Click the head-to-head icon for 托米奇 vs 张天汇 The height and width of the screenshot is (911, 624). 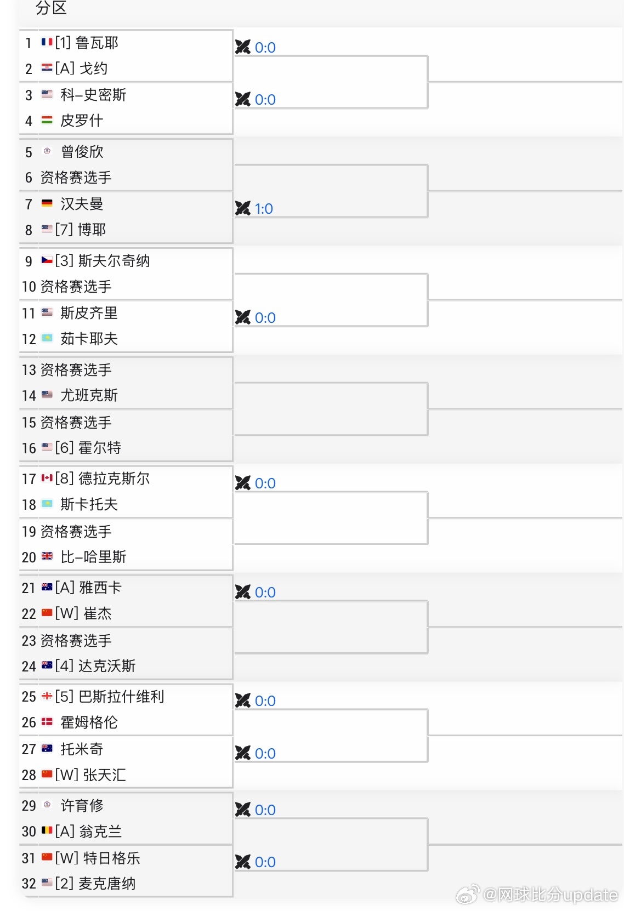[x=243, y=753]
